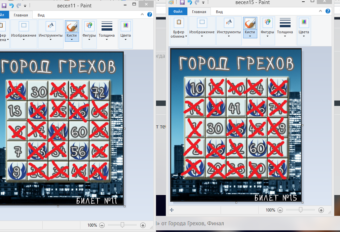Save file using весел15 quick access icon
340x232 pixels.
tap(182, 3)
